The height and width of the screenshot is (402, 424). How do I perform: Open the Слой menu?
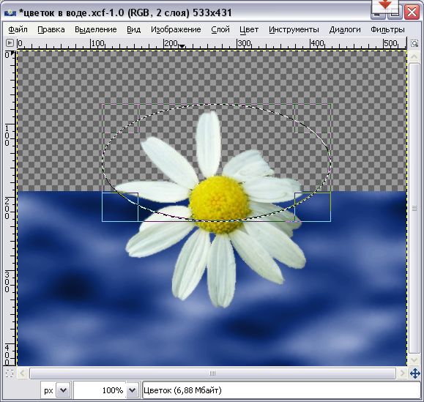pos(220,29)
